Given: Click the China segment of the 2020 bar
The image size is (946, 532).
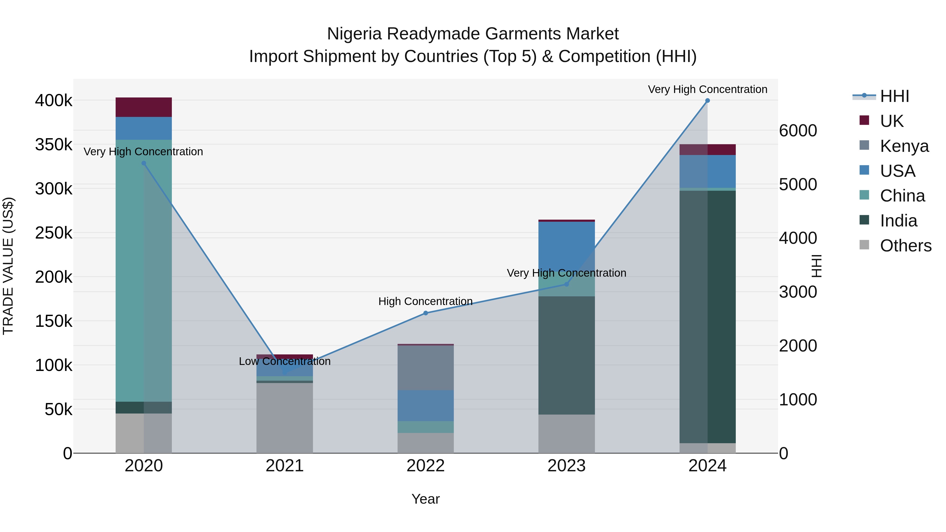Looking at the screenshot, I should coord(143,271).
